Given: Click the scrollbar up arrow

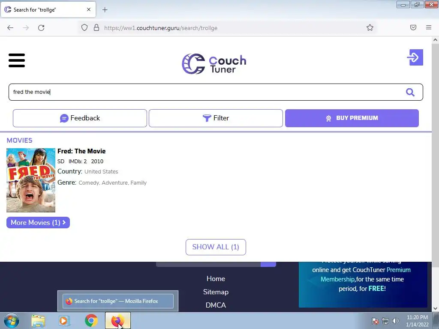Looking at the screenshot, I should 435,40.
